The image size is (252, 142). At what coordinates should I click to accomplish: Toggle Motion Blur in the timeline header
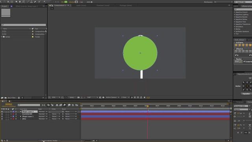pos(65,105)
